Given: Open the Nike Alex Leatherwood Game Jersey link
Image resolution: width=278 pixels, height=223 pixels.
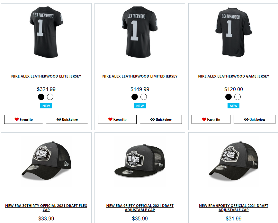Looking at the screenshot, I should (234, 76).
